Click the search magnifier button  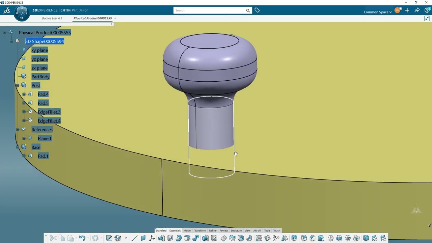click(248, 10)
